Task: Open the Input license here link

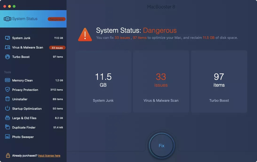Action: pos(49,155)
